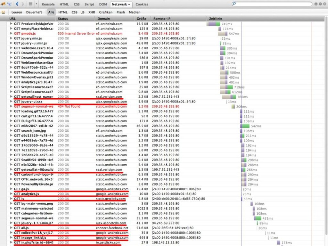This screenshot has height=246, width=328.
Task: Go forward with the right arrow icon
Action: click(23, 4)
